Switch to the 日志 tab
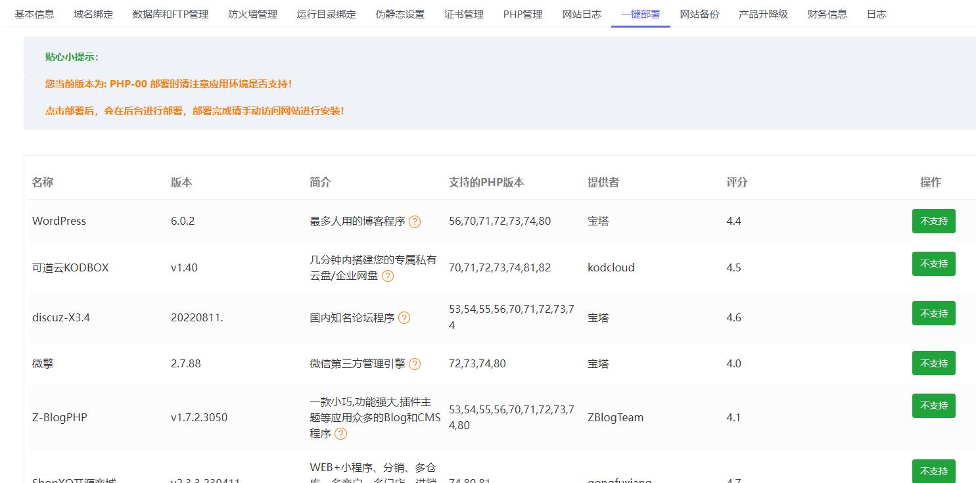Viewport: 976px width, 483px height. (876, 14)
